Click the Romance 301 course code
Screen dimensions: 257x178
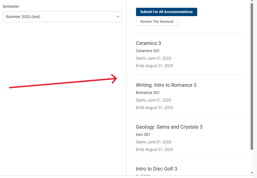[x=148, y=93]
